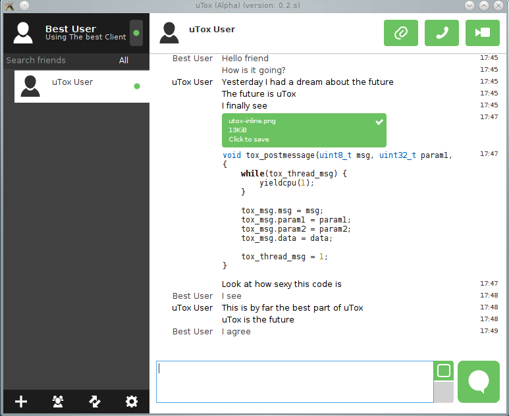Screen dimensions: 509x416
Task: Click message 'I see'
Action: [x=231, y=296]
